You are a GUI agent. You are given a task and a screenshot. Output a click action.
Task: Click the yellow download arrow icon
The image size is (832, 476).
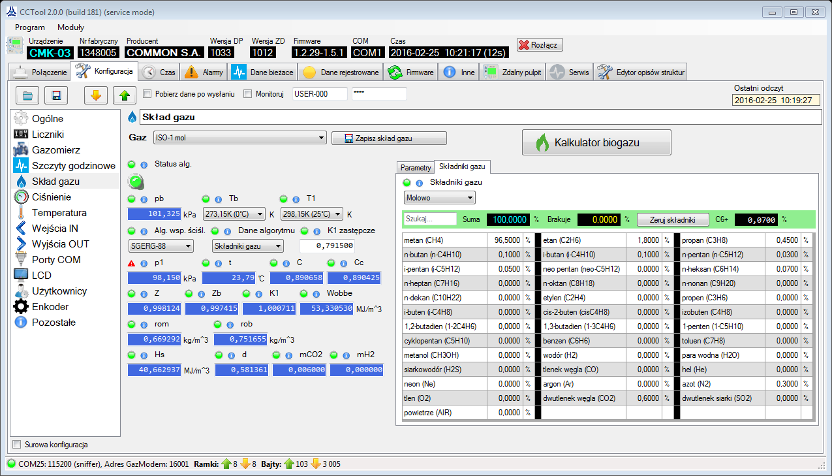(x=95, y=95)
